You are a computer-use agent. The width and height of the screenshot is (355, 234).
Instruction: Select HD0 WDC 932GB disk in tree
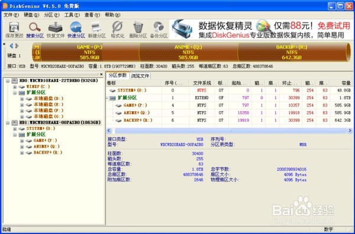click(x=59, y=80)
